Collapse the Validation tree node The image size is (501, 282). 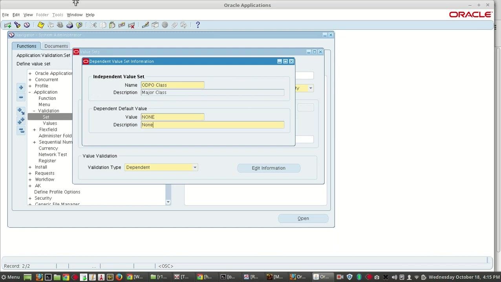34,111
